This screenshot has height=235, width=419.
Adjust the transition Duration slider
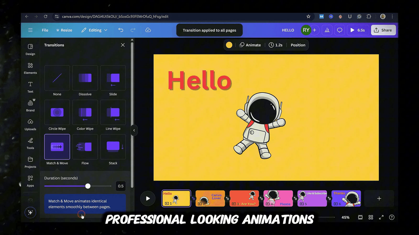[88, 186]
